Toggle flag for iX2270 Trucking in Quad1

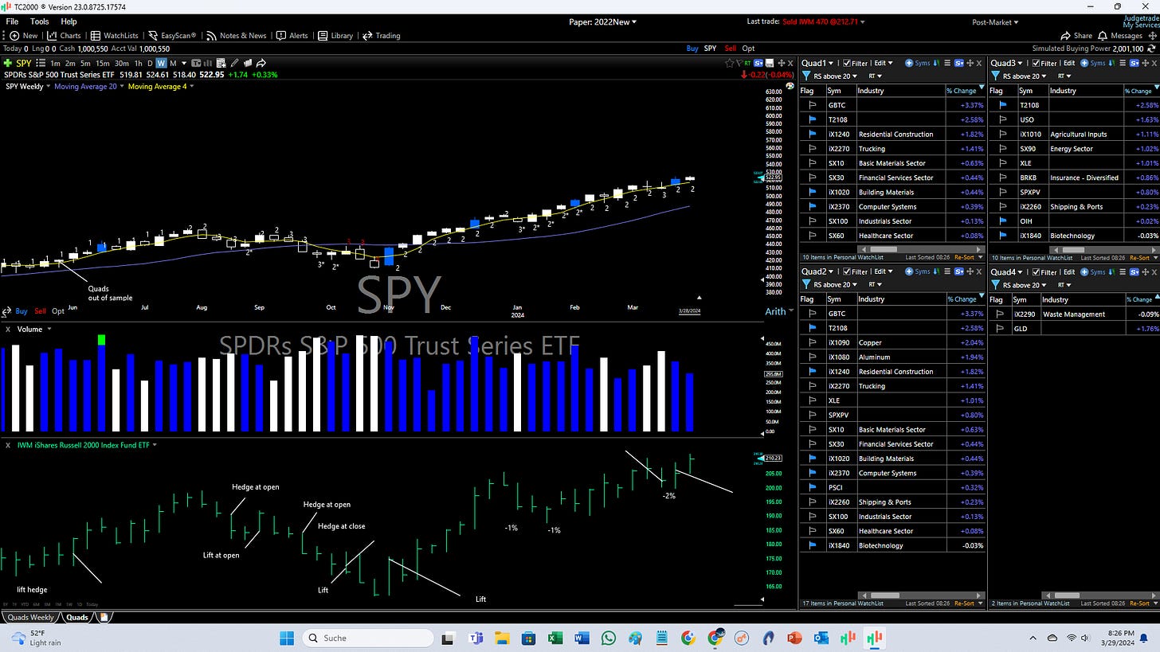[x=813, y=149]
